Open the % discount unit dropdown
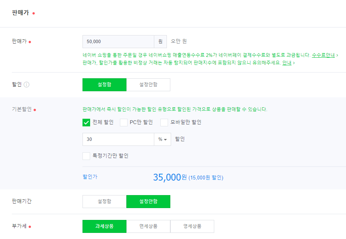Image resolution: width=346 pixels, height=239 pixels. pos(162,139)
